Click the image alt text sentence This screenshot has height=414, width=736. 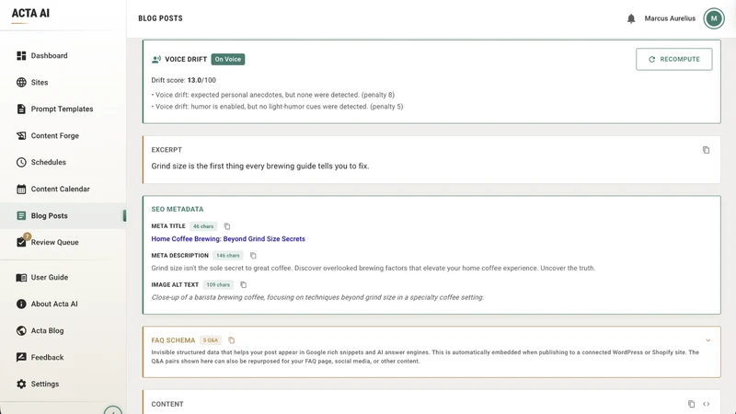pos(317,297)
